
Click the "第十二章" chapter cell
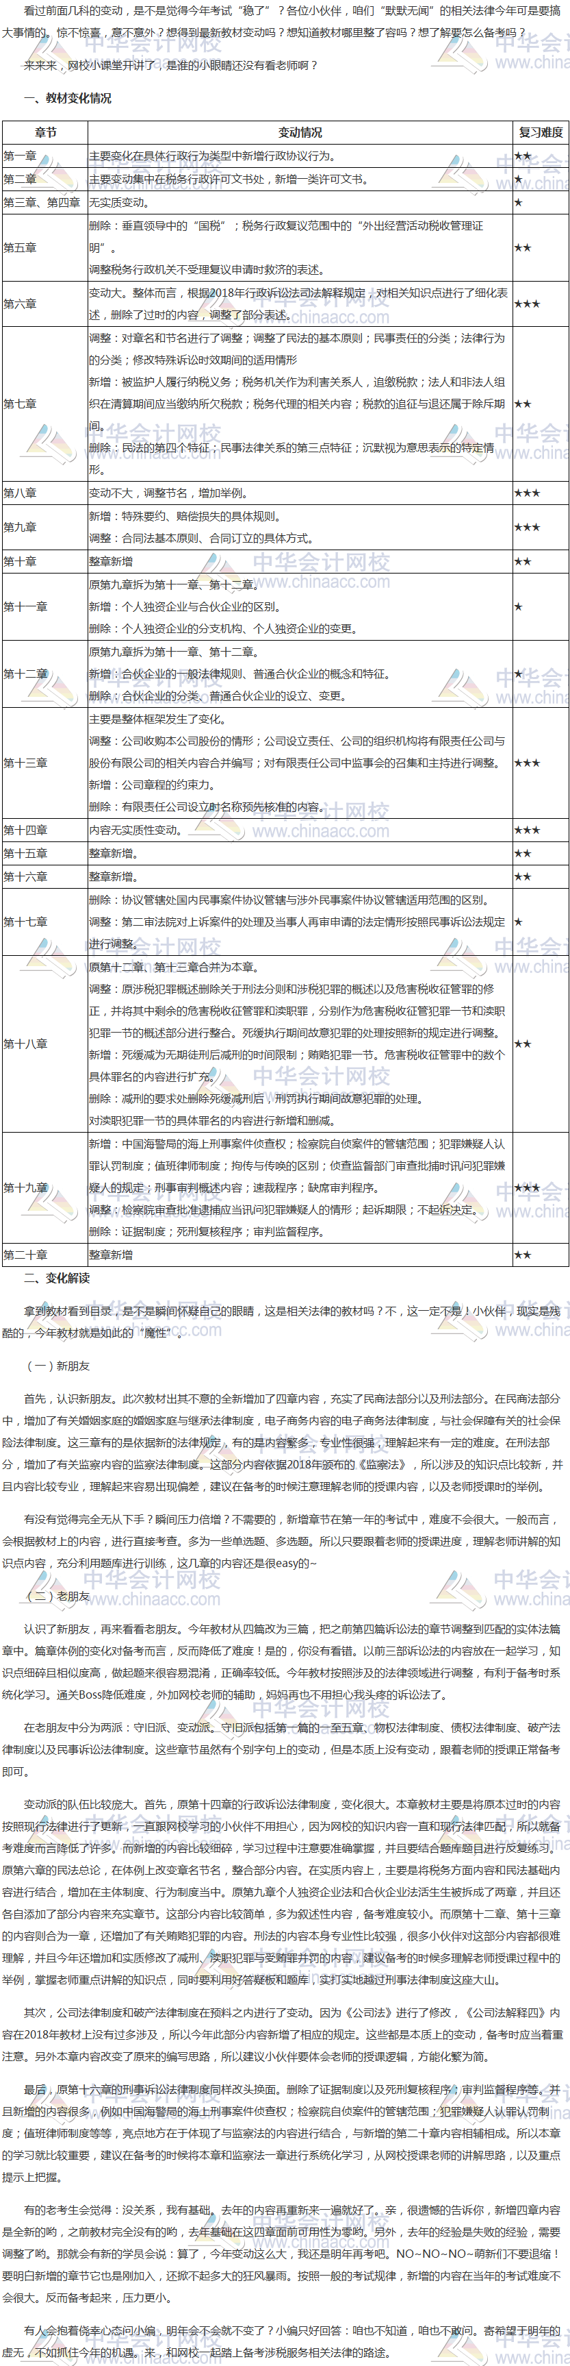pos(44,674)
